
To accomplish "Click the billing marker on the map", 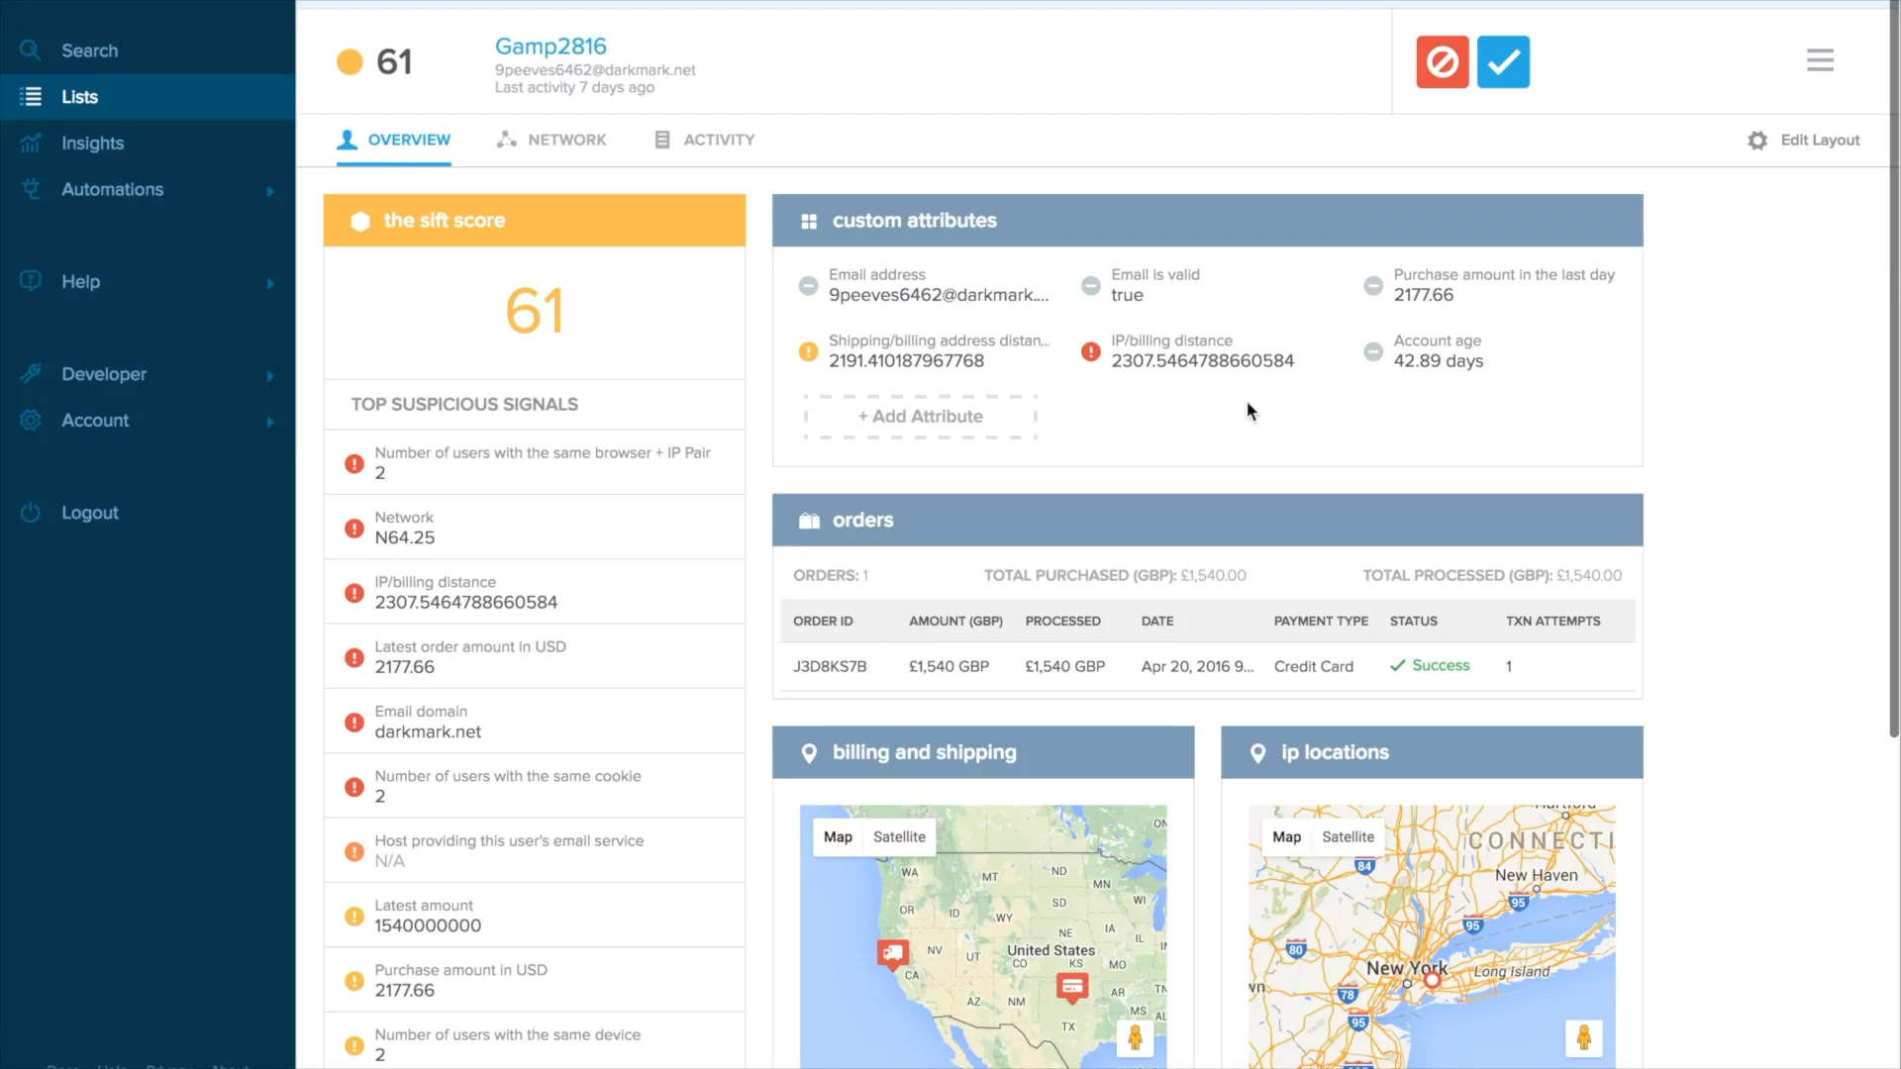I will pos(1072,986).
